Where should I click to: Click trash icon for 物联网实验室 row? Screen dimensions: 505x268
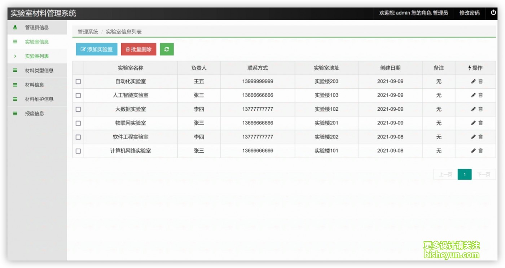point(480,123)
